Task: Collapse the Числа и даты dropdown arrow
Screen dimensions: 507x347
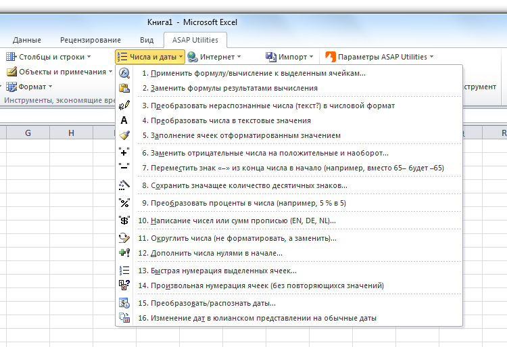Action: click(180, 57)
